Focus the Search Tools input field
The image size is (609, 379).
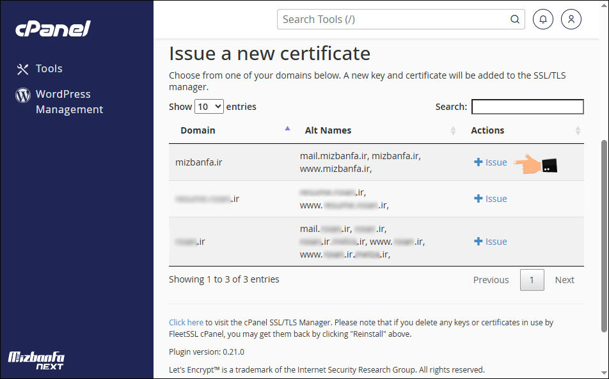[393, 19]
